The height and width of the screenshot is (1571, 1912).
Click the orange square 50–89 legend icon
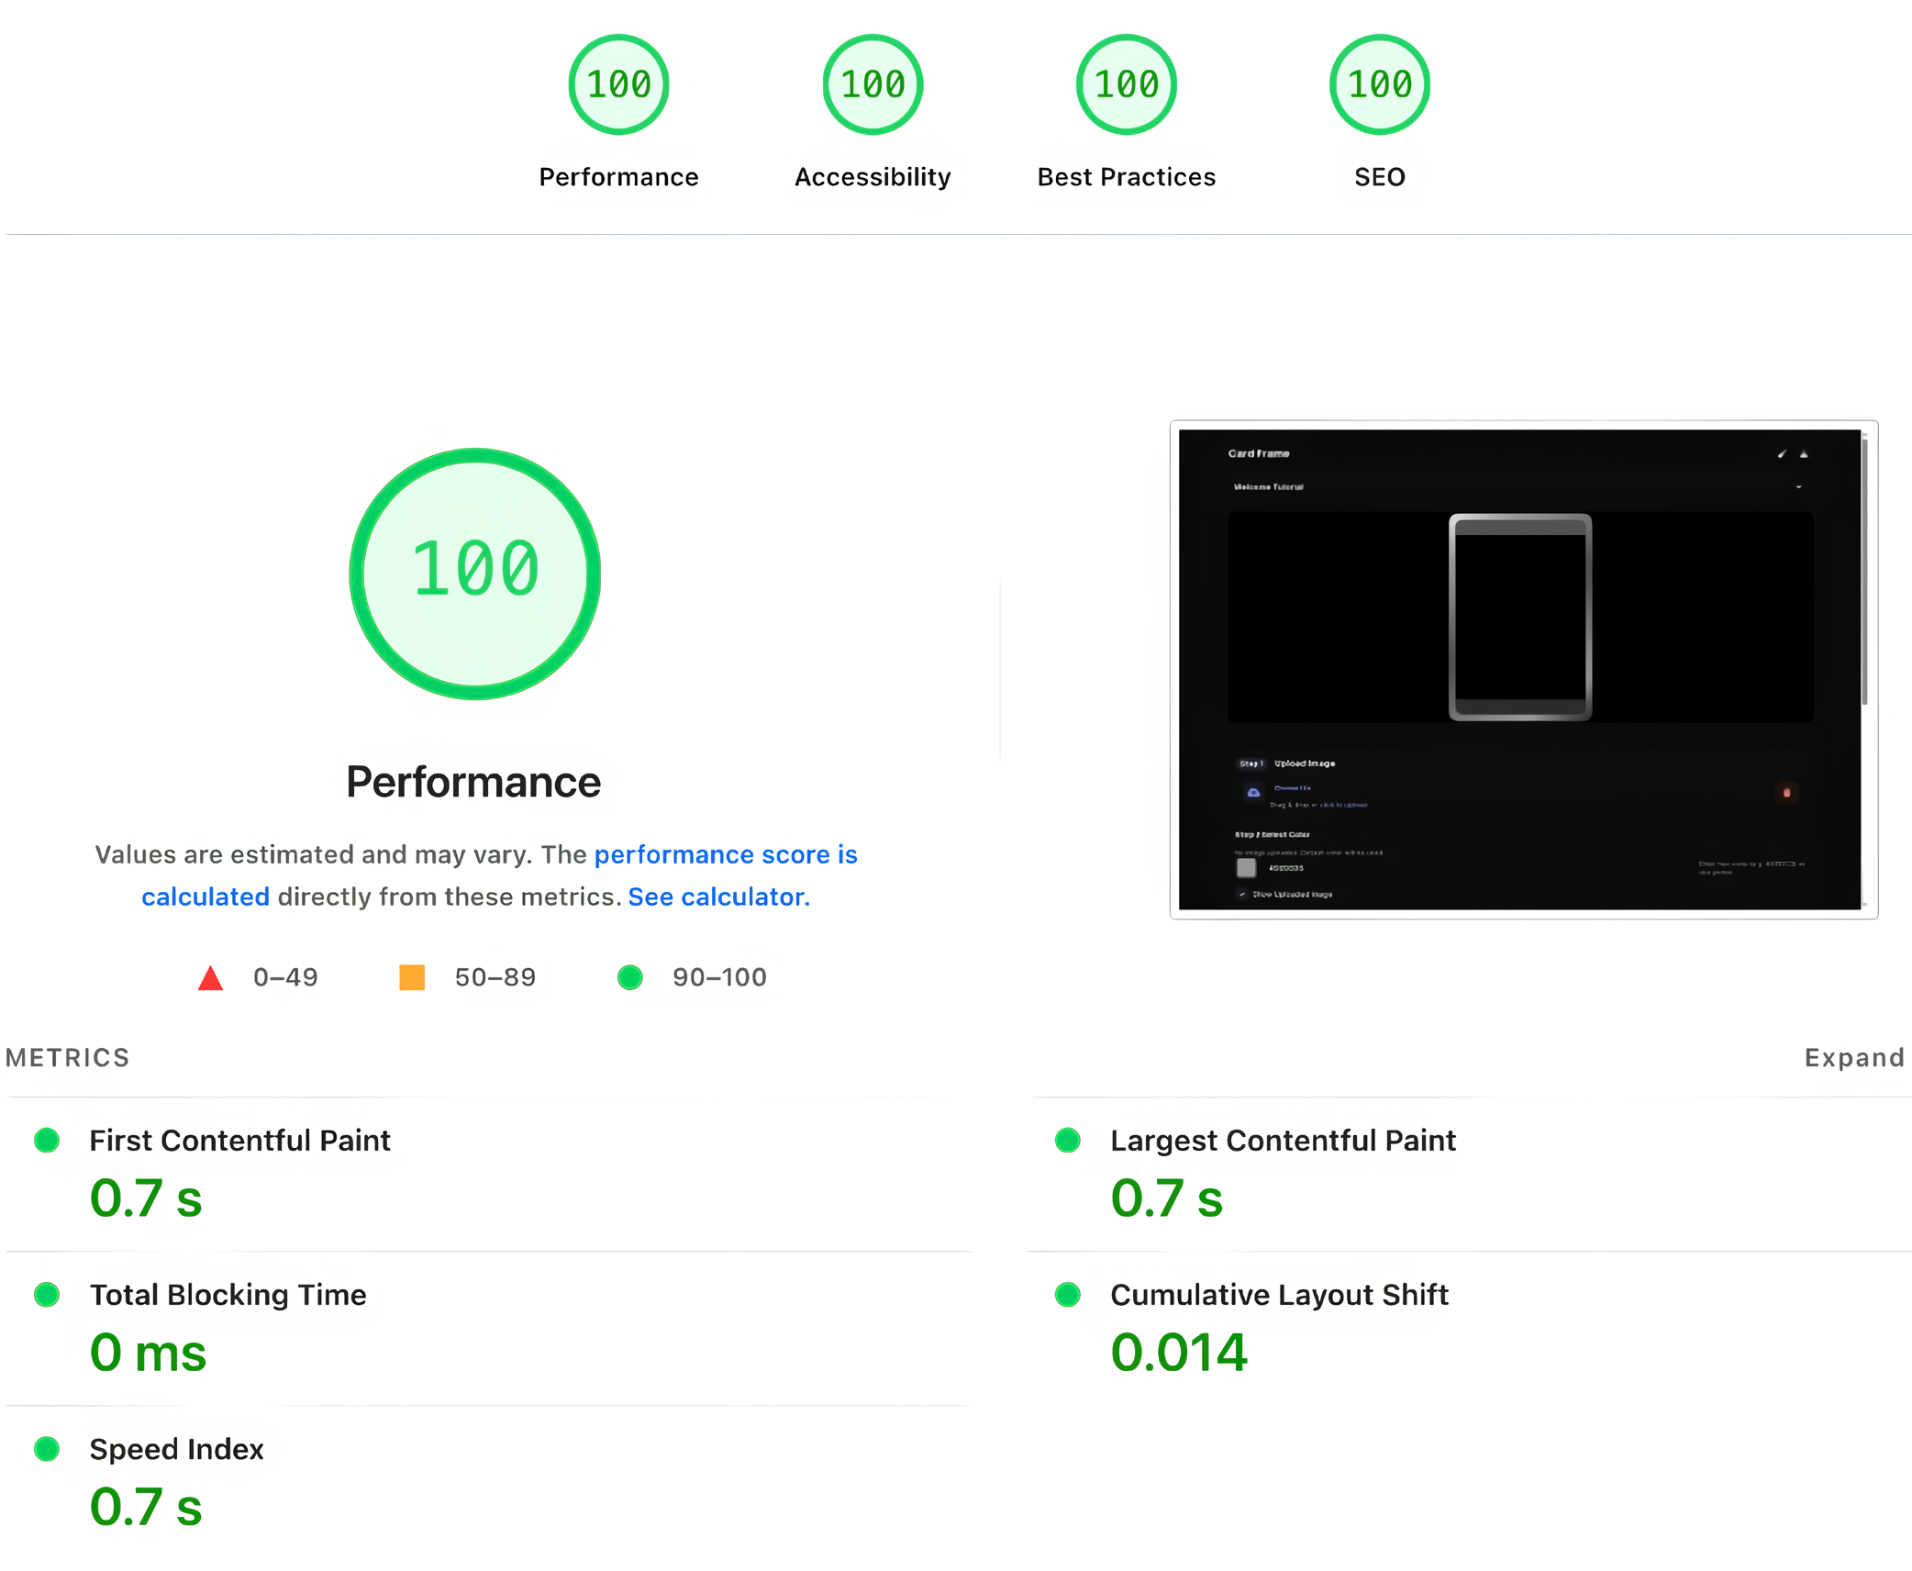(x=412, y=977)
